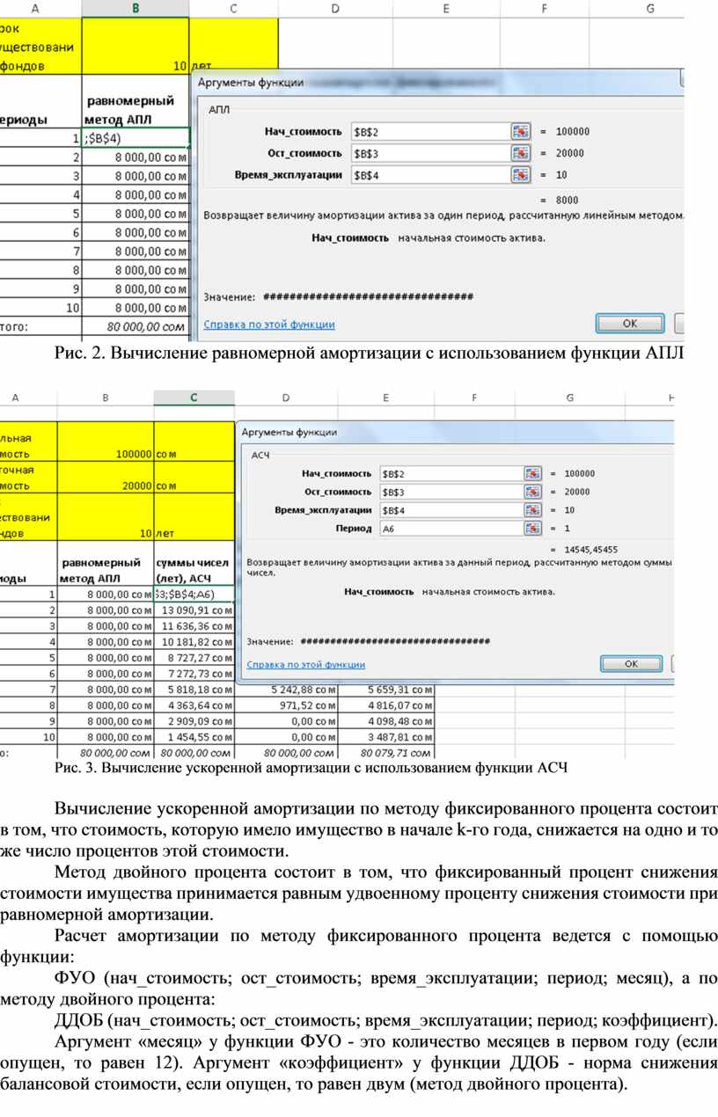This screenshot has height=1117, width=718.
Task: Collapse АСЧ dialog via Время_эксплуатации range icon
Action: tap(532, 510)
